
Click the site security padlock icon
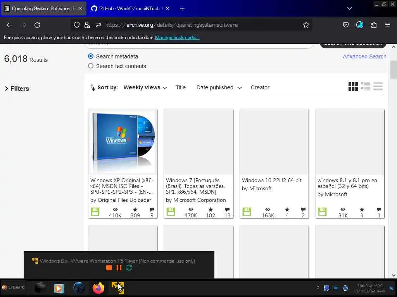pos(87,25)
